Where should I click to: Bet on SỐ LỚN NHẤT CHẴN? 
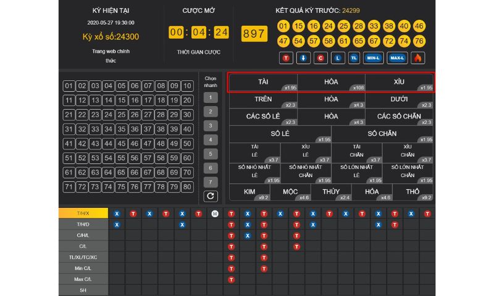(x=408, y=173)
